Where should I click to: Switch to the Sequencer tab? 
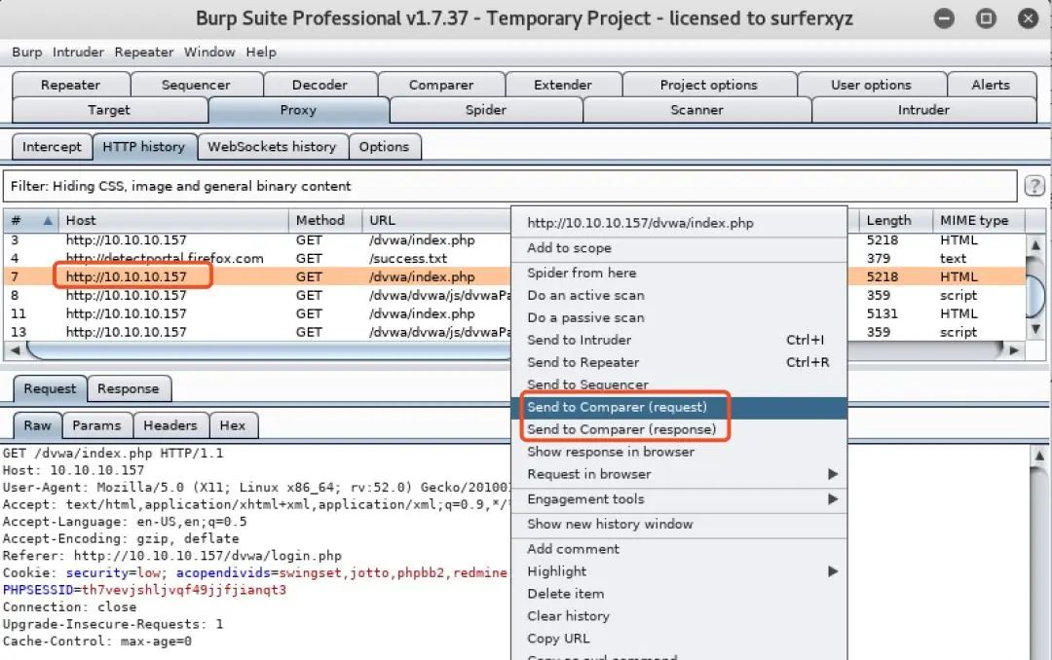[x=196, y=85]
